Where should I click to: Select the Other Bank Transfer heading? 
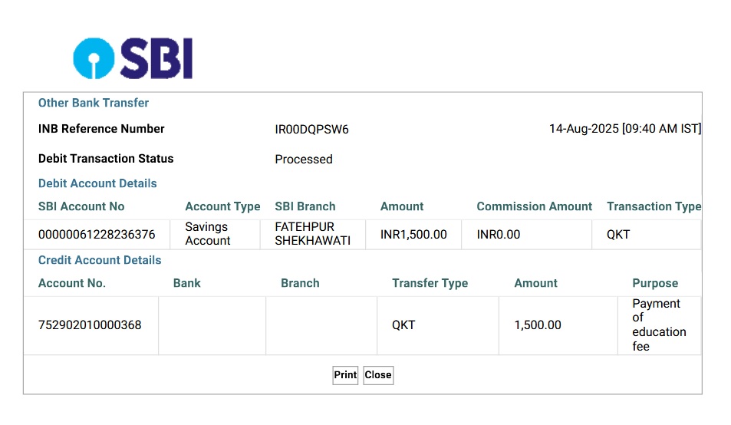(94, 103)
